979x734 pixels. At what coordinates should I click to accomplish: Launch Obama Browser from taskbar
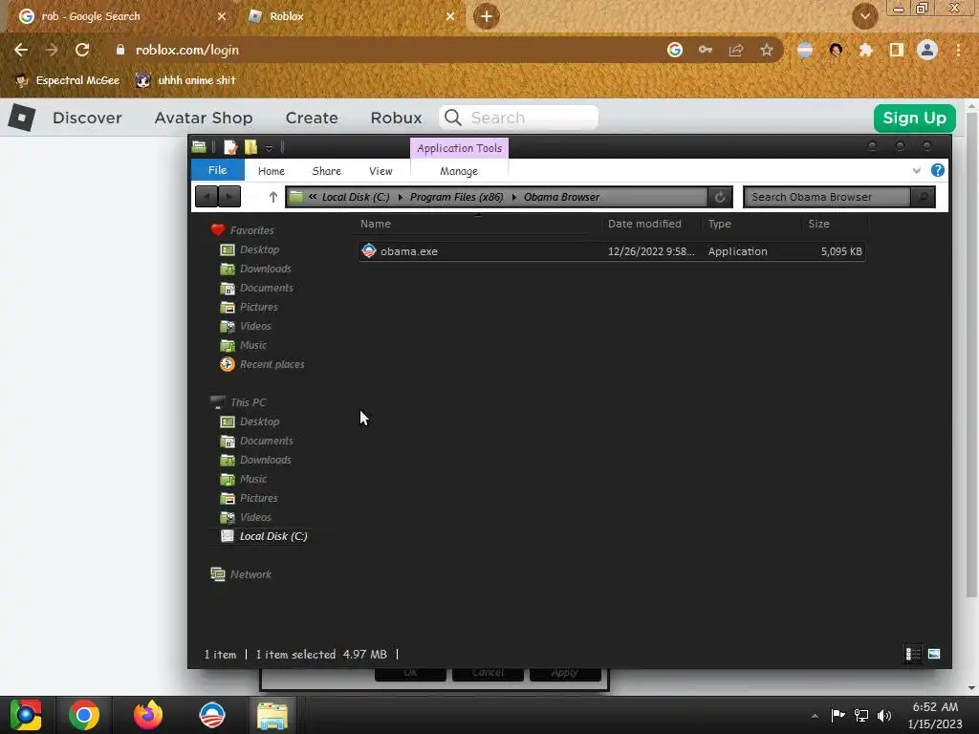pyautogui.click(x=212, y=715)
